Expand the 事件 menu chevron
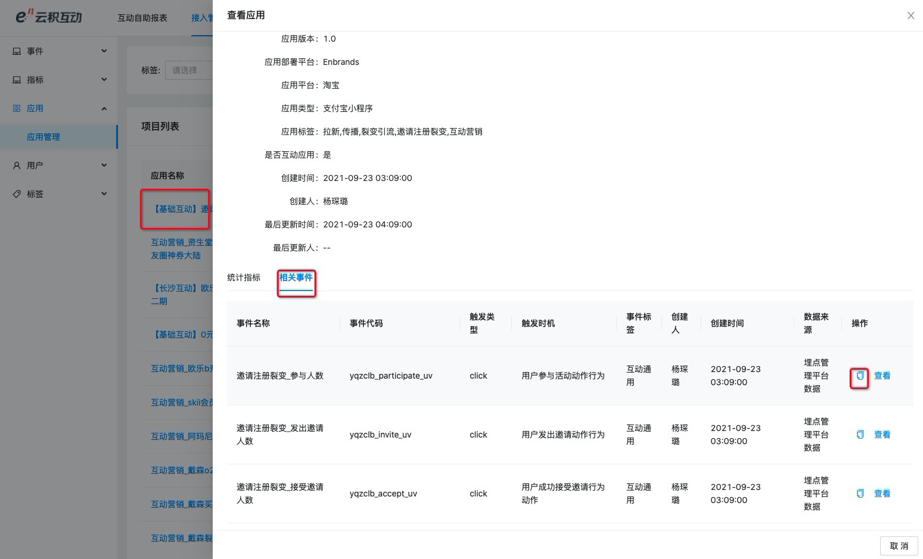 pyautogui.click(x=104, y=51)
